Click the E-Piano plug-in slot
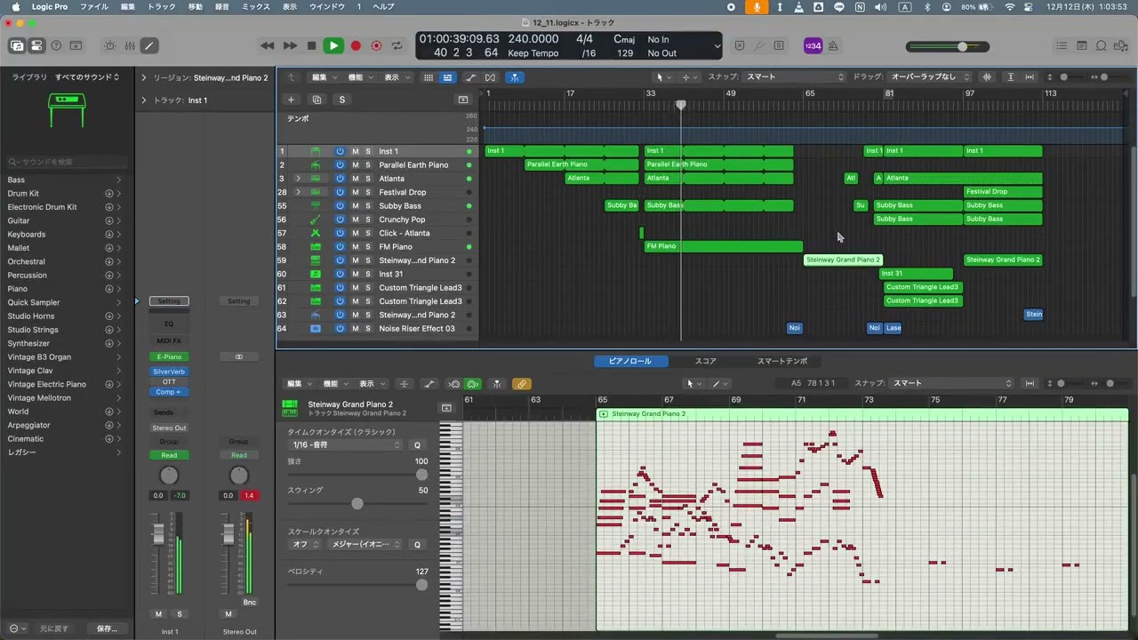The height and width of the screenshot is (640, 1138). [168, 356]
